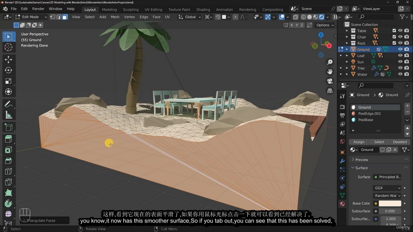Select the Annotate tool
The height and width of the screenshot is (232, 413).
click(x=8, y=104)
